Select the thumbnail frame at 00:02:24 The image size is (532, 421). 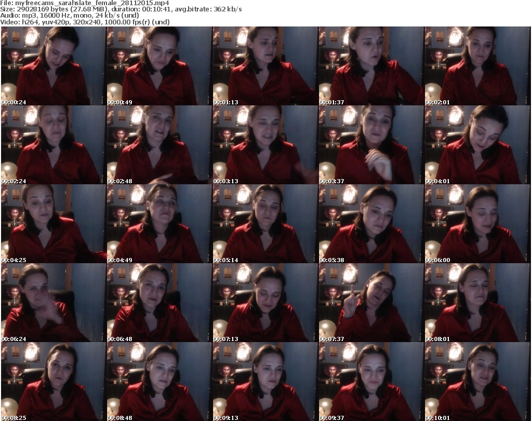54,145
